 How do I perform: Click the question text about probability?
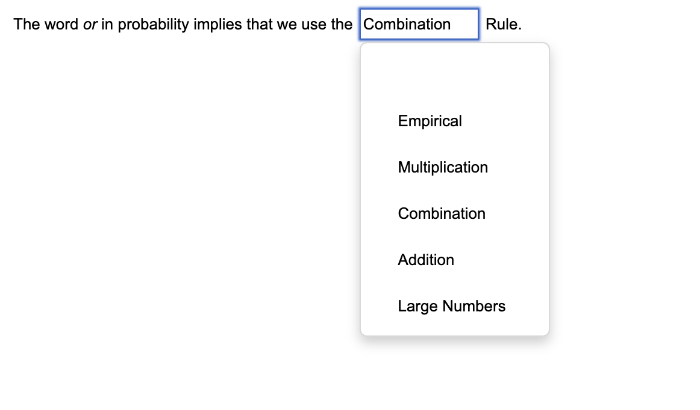181,24
